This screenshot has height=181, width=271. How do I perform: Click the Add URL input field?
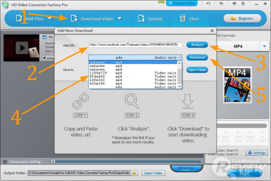tap(135, 45)
